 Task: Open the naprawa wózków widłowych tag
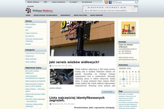[128, 104]
